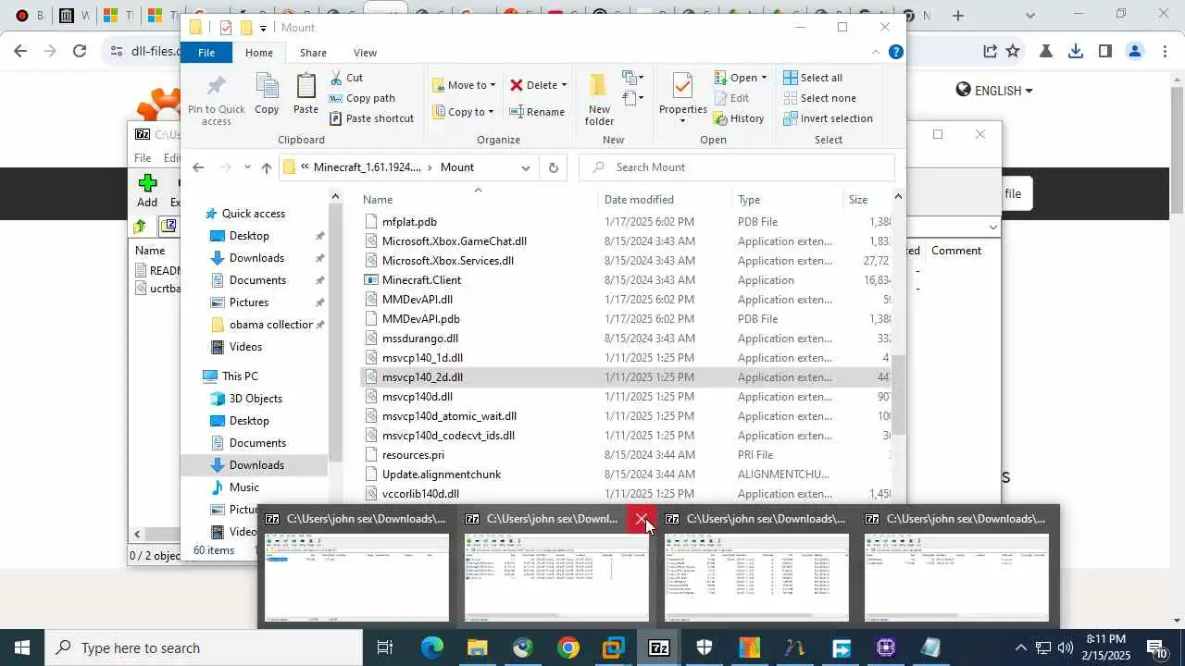Open History from the ribbon
Screen dimensions: 1185x666
click(739, 118)
